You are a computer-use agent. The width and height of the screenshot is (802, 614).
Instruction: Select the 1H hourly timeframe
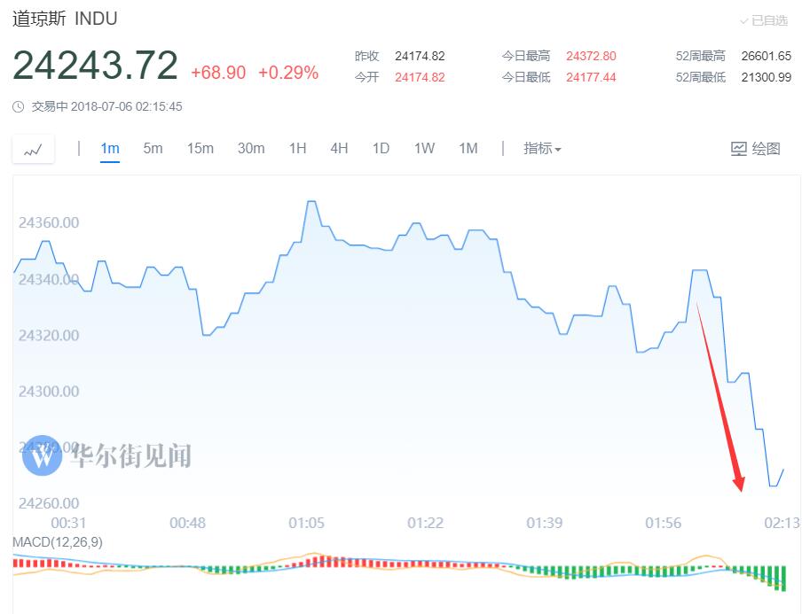(297, 149)
